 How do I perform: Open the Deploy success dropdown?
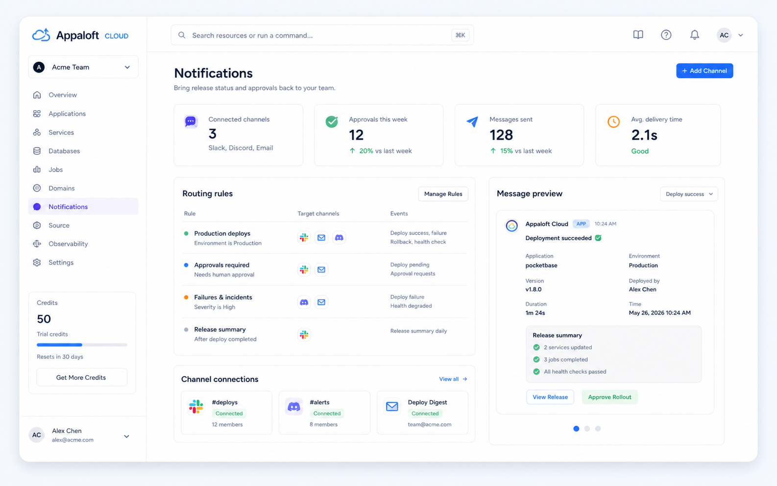(x=689, y=194)
